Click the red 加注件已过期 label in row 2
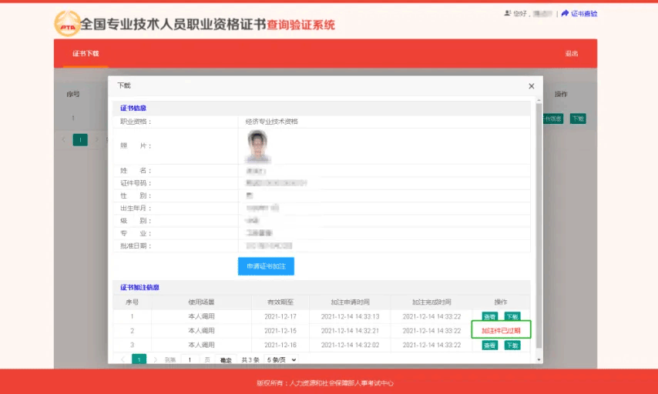 501,331
